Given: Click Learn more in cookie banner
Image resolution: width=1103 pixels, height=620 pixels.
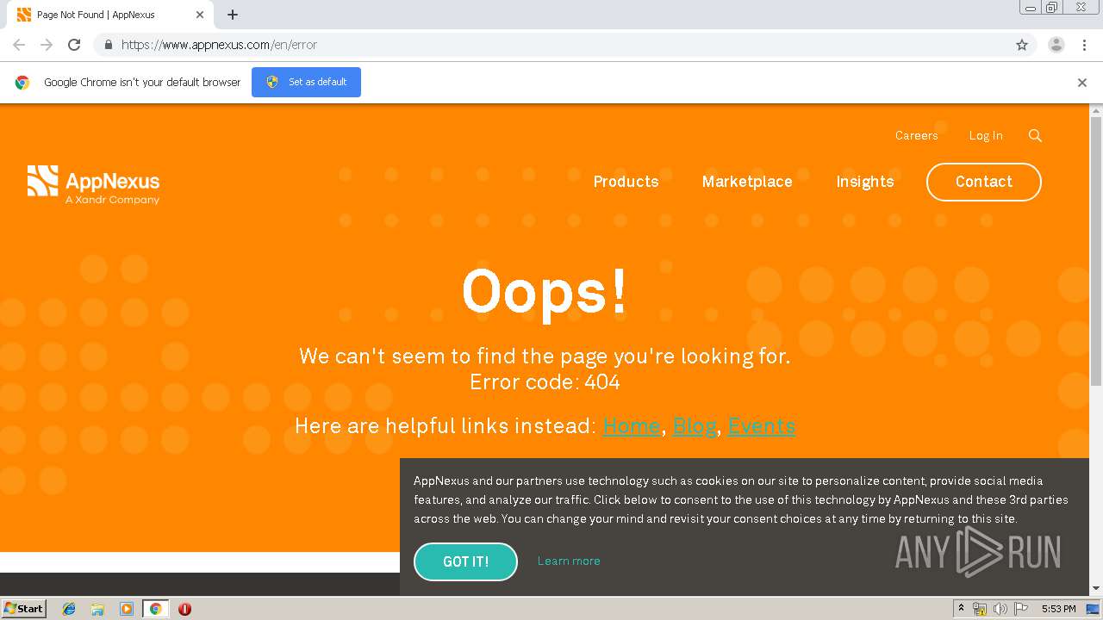Looking at the screenshot, I should (569, 561).
